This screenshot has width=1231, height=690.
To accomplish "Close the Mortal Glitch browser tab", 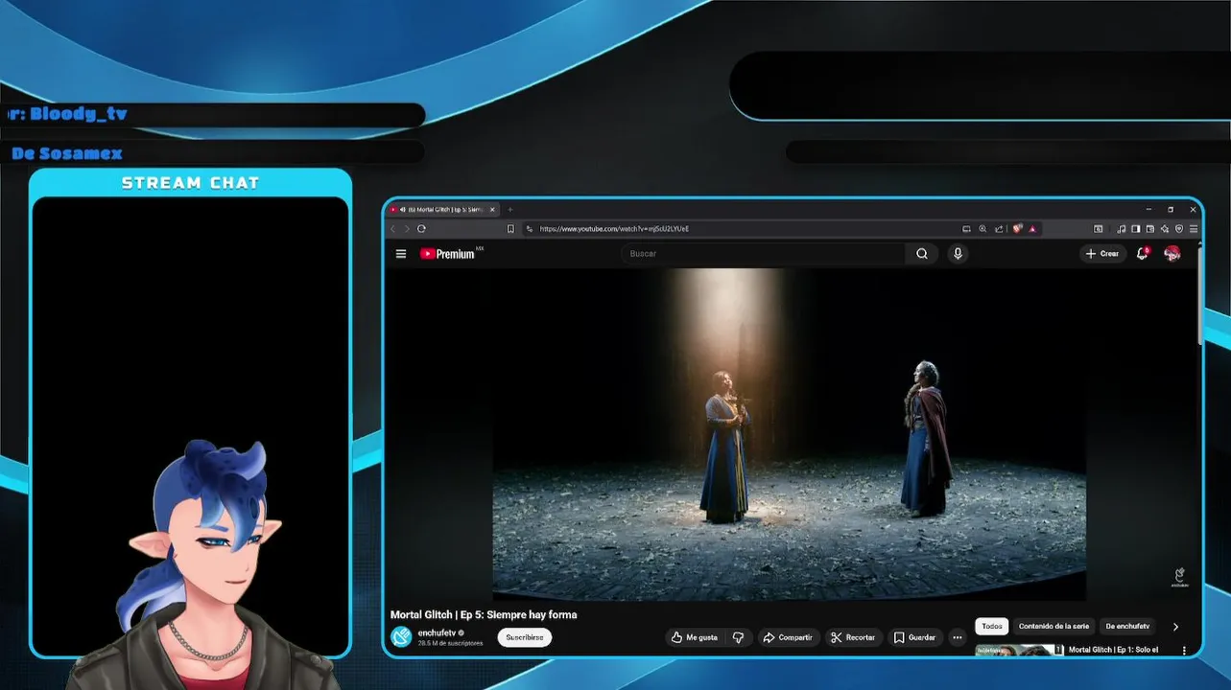I will 493,209.
